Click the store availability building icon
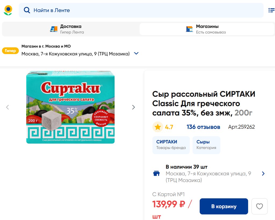The image size is (275, 220). (x=156, y=173)
